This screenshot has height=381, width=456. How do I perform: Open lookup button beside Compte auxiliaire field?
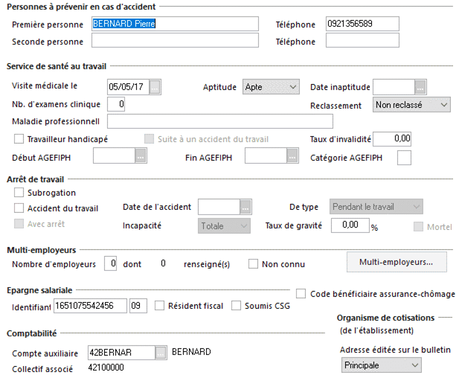click(x=161, y=353)
